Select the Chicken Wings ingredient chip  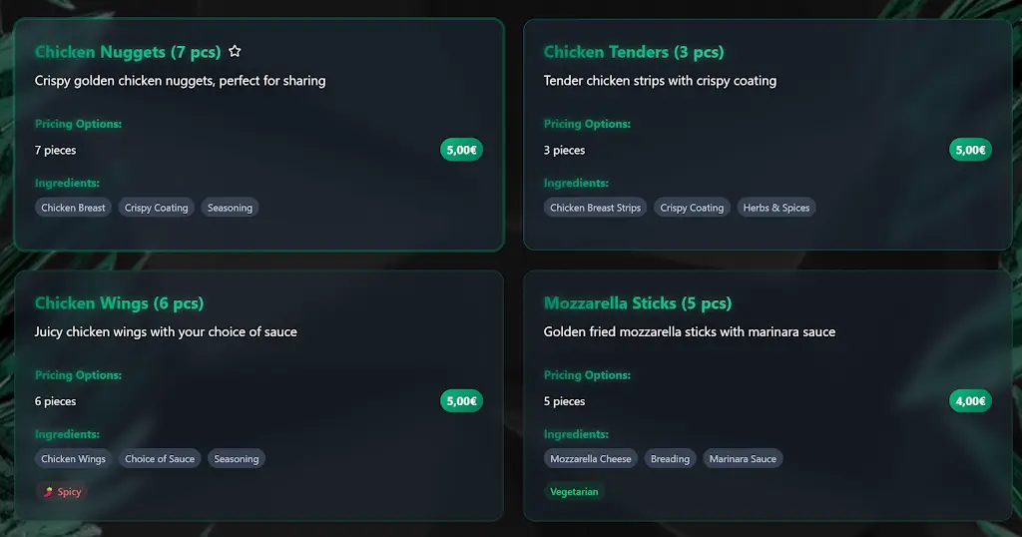(x=73, y=459)
